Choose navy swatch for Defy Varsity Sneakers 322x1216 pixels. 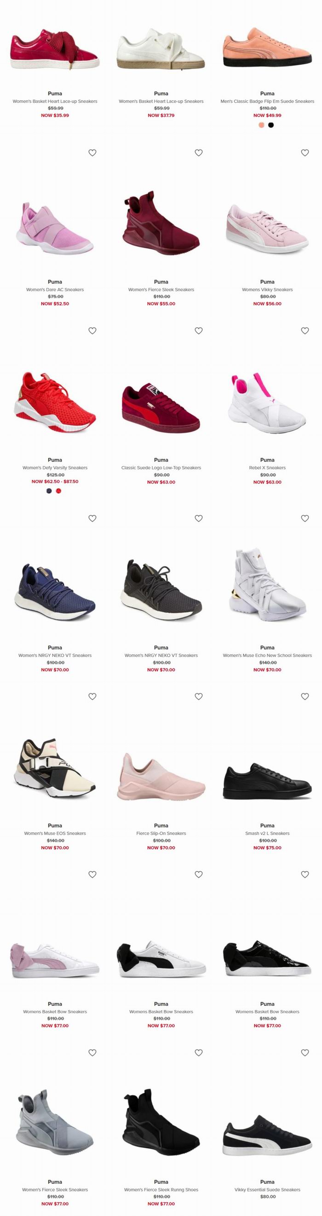click(x=49, y=491)
